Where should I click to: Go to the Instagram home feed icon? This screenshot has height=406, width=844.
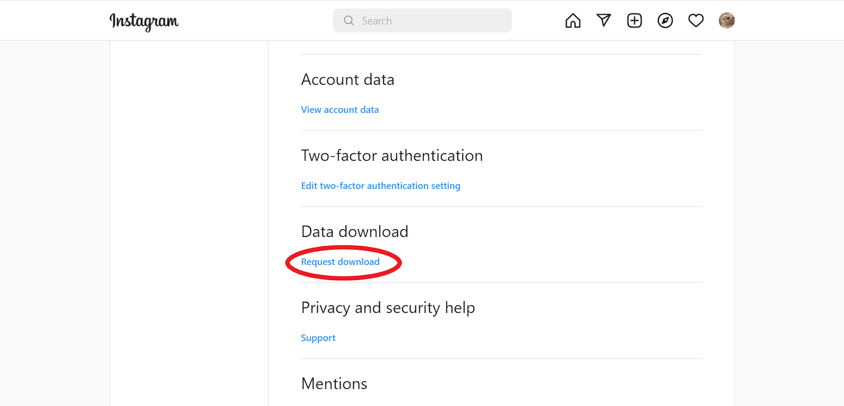[x=572, y=21]
